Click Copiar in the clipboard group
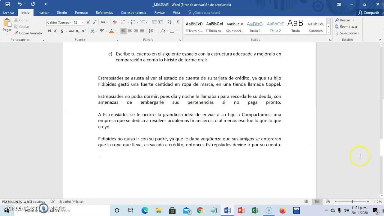Viewport: 384px width, 216px height. tap(21, 27)
